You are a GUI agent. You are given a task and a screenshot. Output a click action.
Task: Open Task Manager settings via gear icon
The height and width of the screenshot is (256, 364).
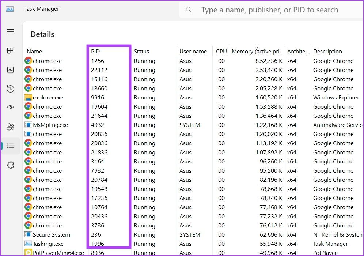pyautogui.click(x=11, y=165)
